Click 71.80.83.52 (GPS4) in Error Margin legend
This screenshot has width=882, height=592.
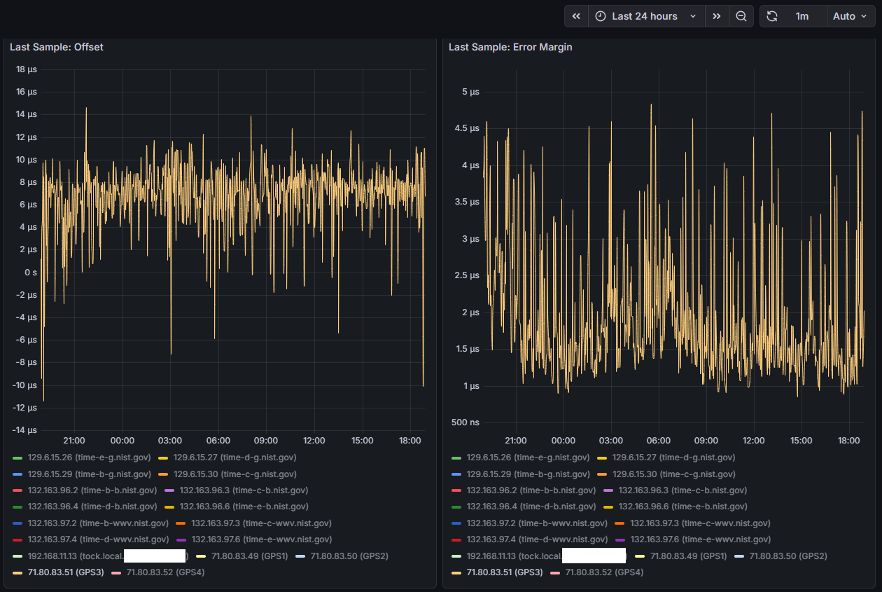[x=603, y=572]
